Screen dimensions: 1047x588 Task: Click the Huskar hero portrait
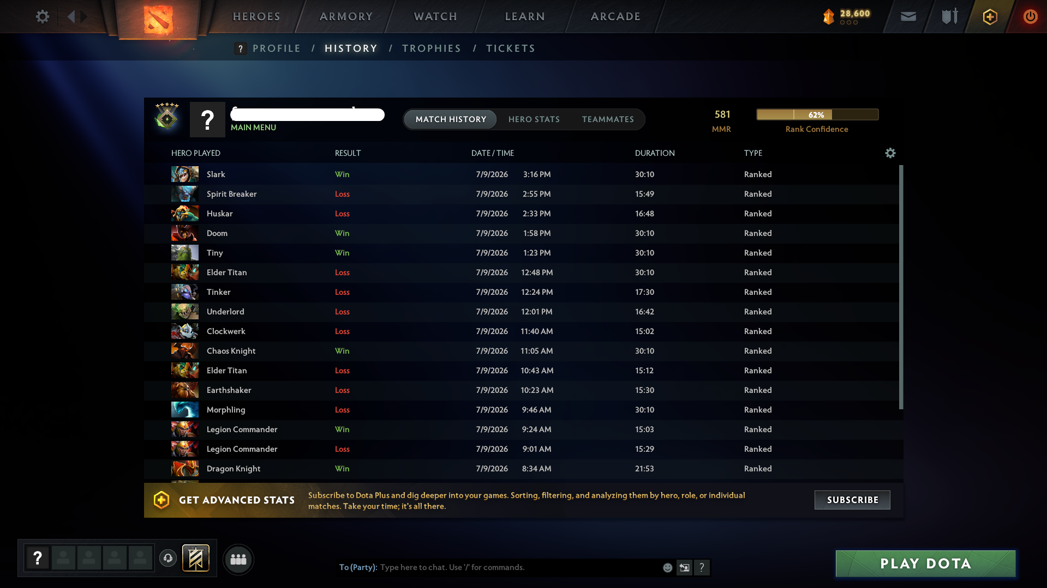[x=185, y=214]
